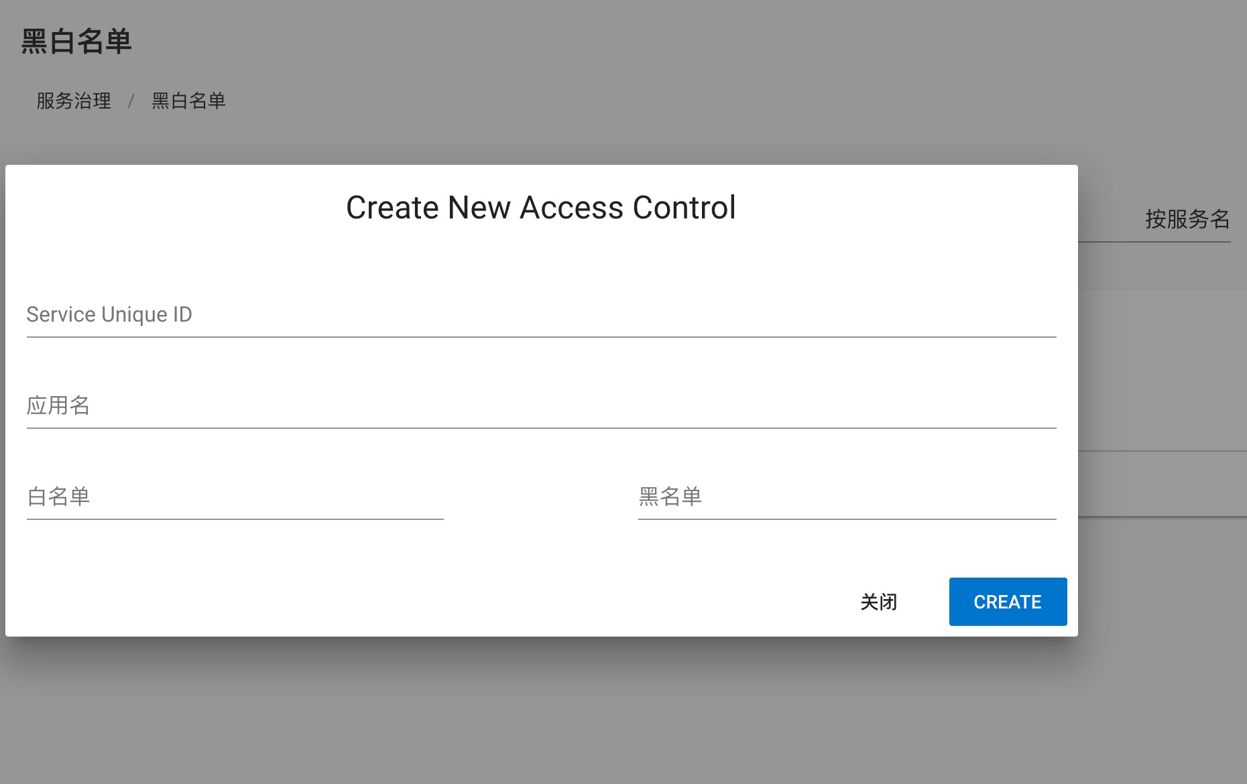Click the 黑名单 placeholder label
The image size is (1247, 784).
[x=670, y=497]
